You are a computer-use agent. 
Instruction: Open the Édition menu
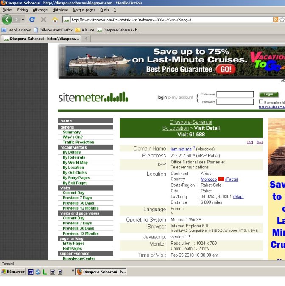[22, 10]
